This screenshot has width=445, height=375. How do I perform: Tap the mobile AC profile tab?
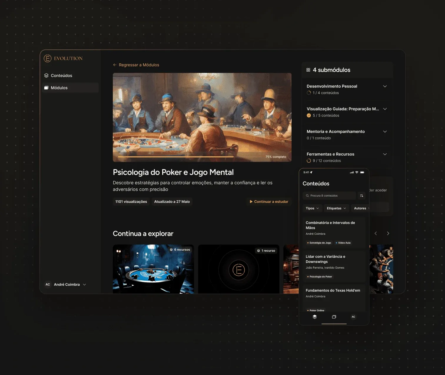pos(353,317)
